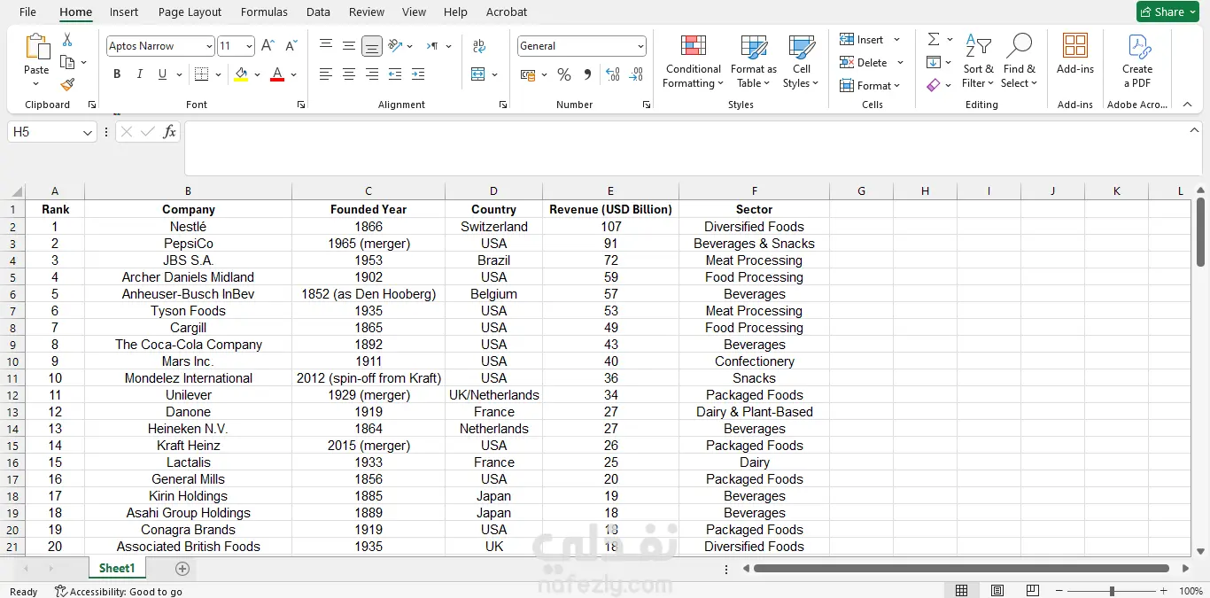1210x598 pixels.
Task: Click Format in Cells group
Action: click(870, 86)
